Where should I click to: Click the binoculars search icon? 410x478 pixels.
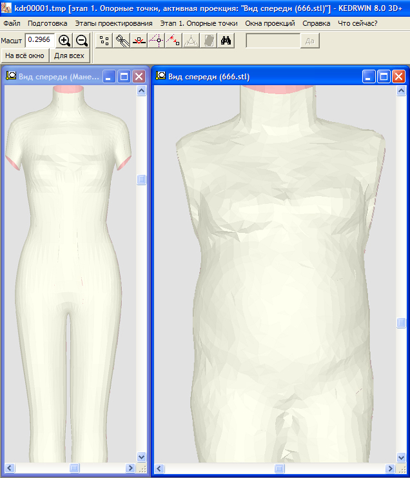(226, 41)
